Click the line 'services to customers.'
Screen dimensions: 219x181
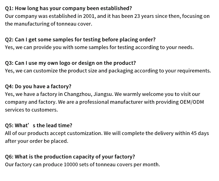(31, 110)
